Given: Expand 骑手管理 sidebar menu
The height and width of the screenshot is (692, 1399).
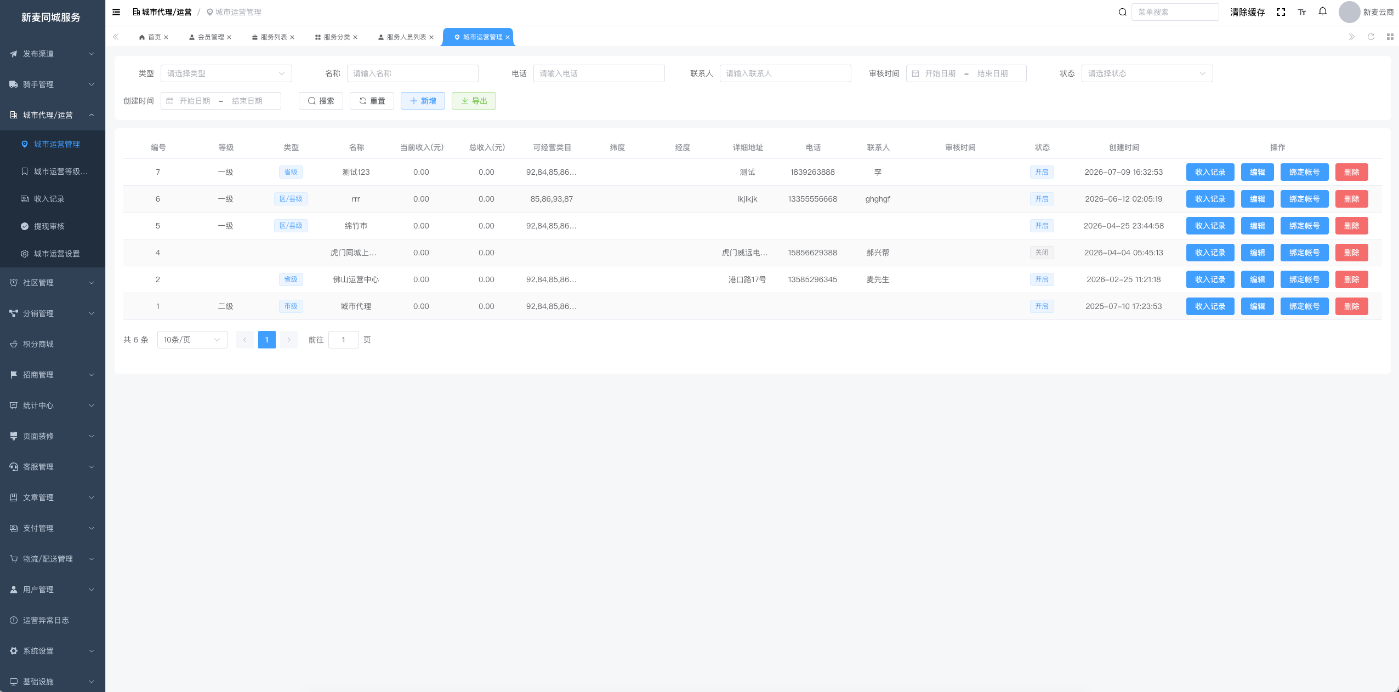Looking at the screenshot, I should coord(53,84).
